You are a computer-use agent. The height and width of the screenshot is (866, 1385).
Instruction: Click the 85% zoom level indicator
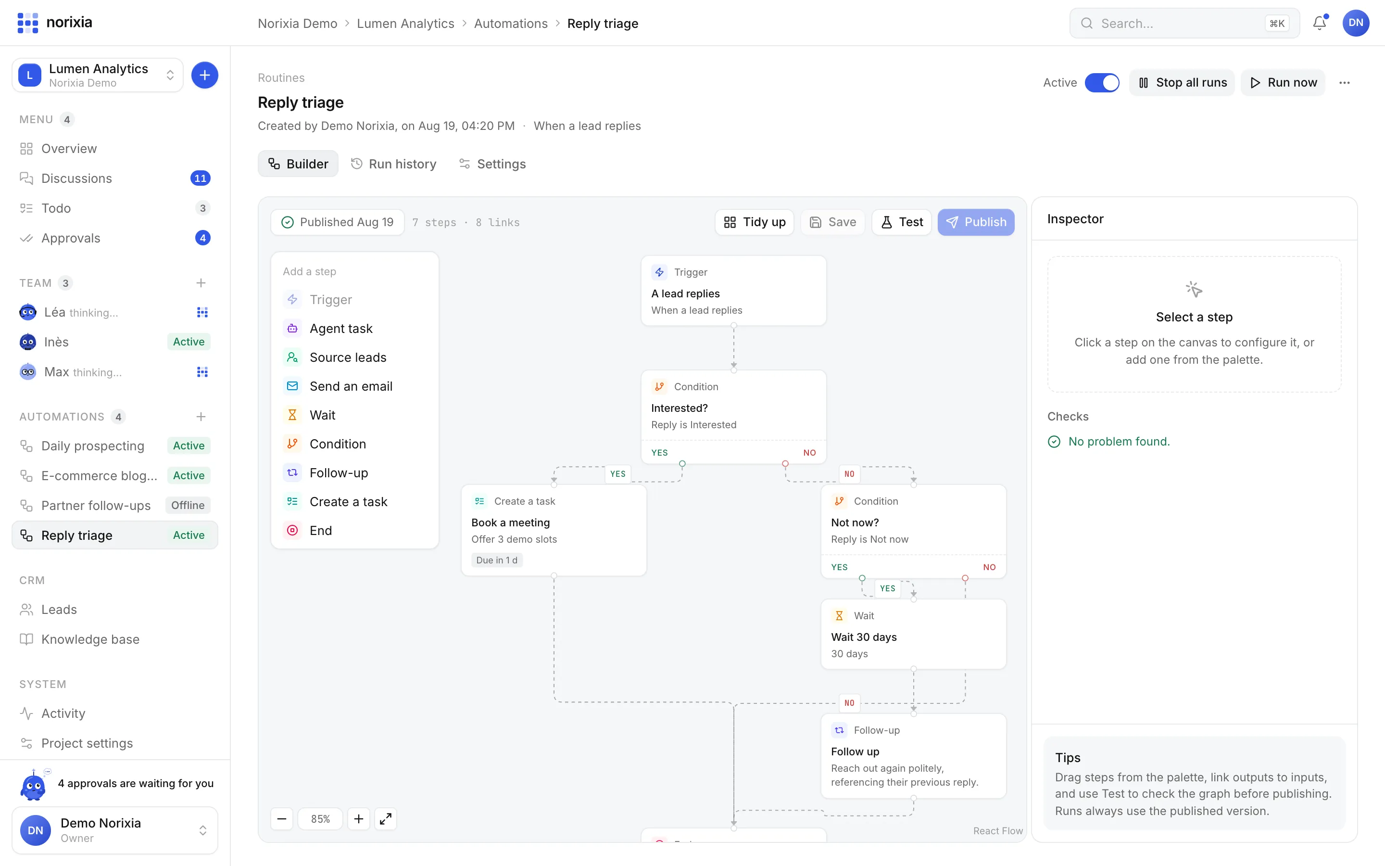coord(320,818)
